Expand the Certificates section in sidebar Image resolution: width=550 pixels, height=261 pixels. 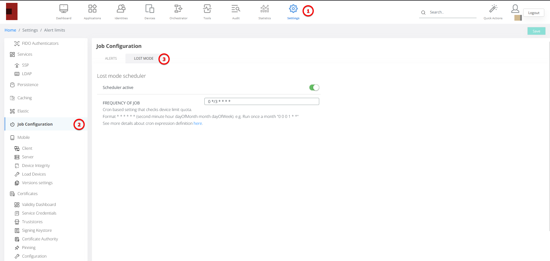click(x=27, y=194)
